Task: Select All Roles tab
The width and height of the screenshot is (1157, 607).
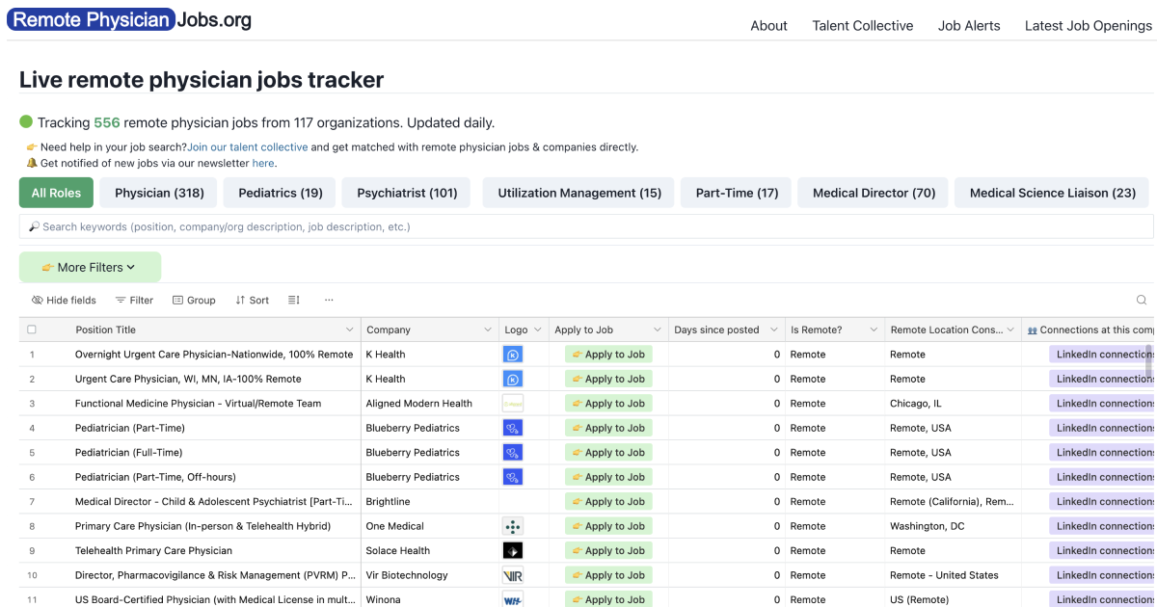Action: [x=56, y=193]
